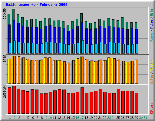Click the orange Sites bar for day 17
The width and height of the screenshot is (155, 121).
click(x=83, y=70)
